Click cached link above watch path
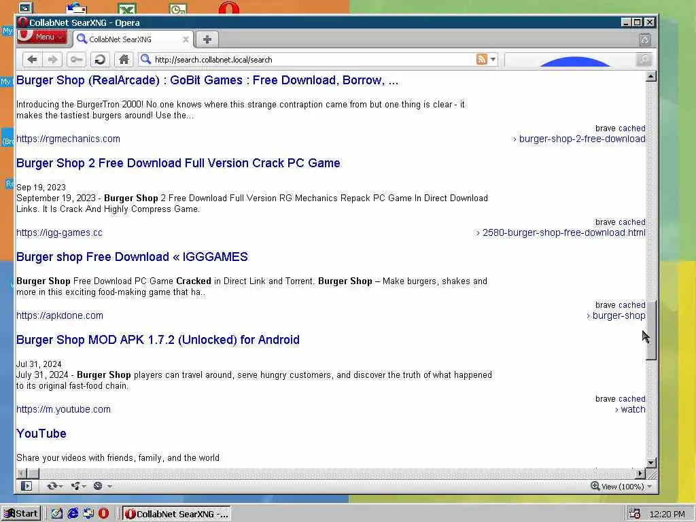Screen dimensions: 696x522 click(x=632, y=398)
